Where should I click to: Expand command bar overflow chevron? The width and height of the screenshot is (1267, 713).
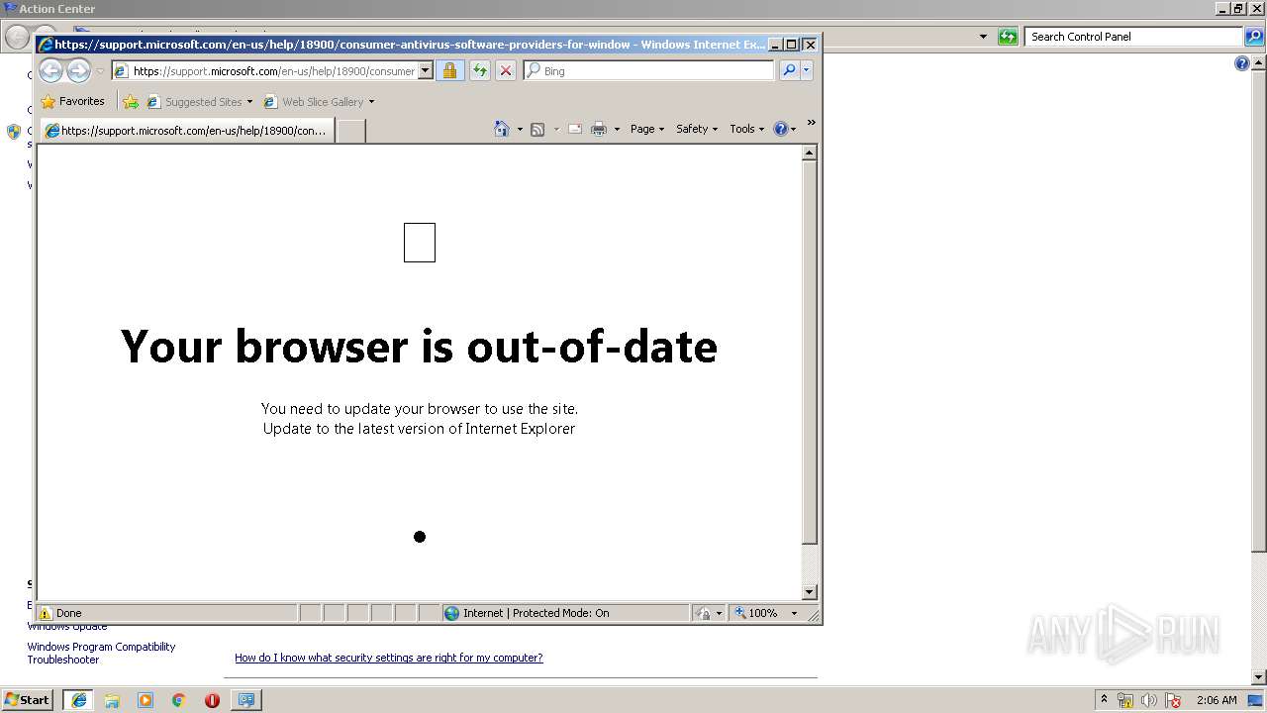pyautogui.click(x=811, y=123)
